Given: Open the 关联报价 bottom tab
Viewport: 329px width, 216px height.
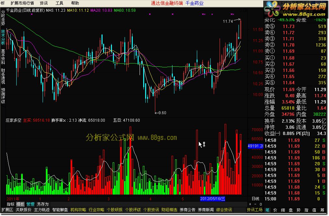Looking at the screenshot, I should tap(23, 210).
